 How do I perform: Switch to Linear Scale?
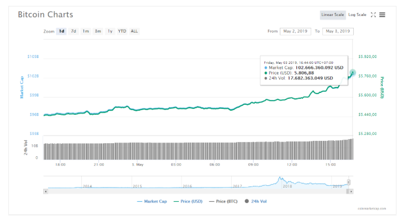click(333, 15)
